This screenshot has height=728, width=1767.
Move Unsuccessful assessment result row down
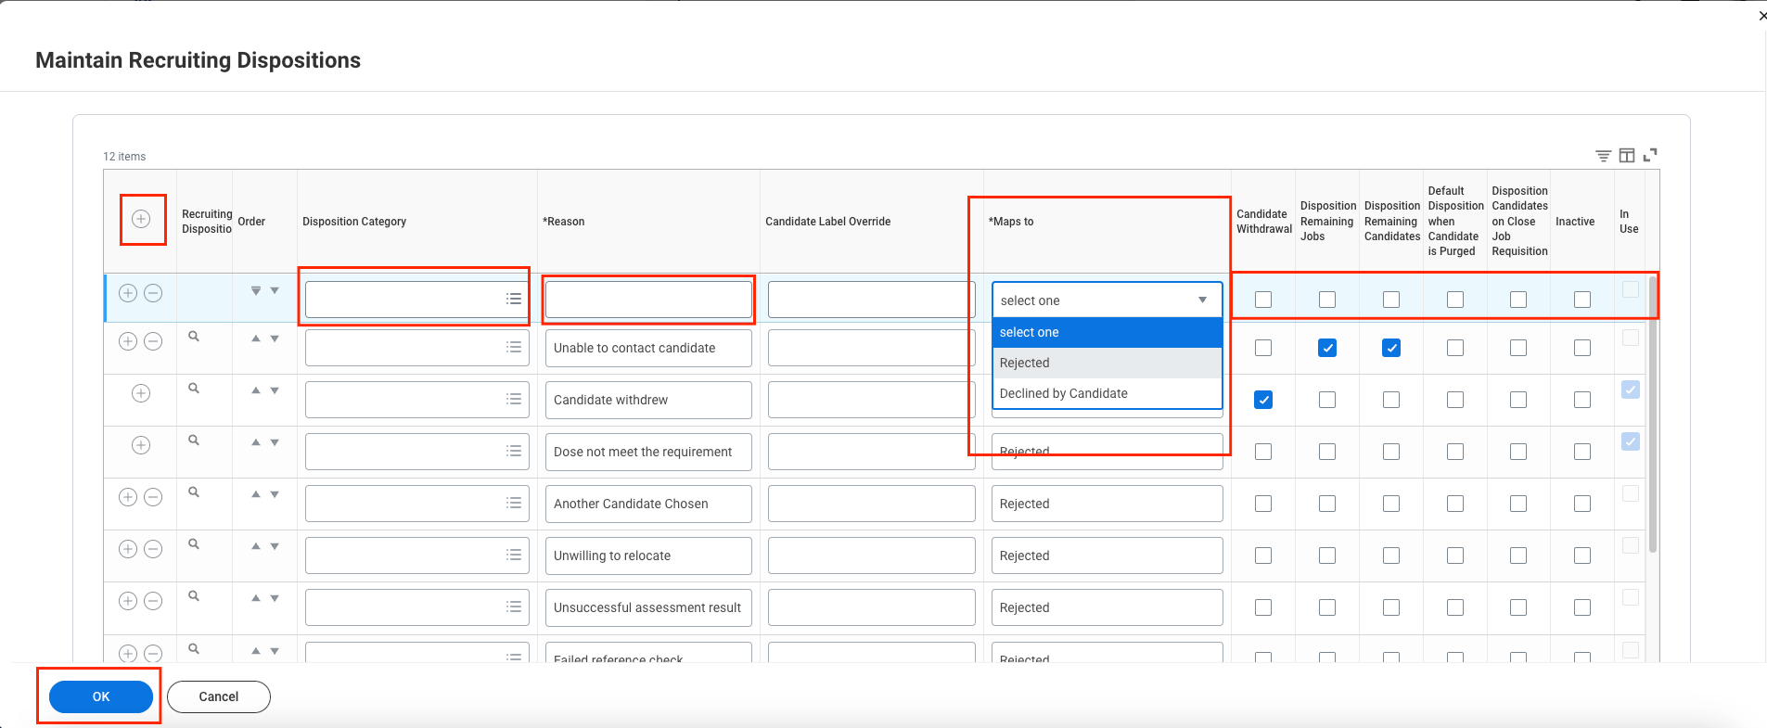tap(275, 598)
